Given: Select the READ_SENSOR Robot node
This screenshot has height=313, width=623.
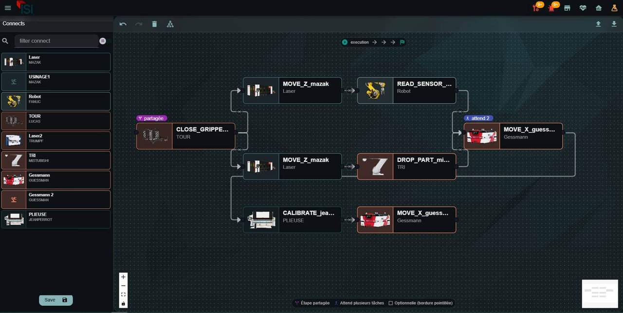Looking at the screenshot, I should [406, 90].
